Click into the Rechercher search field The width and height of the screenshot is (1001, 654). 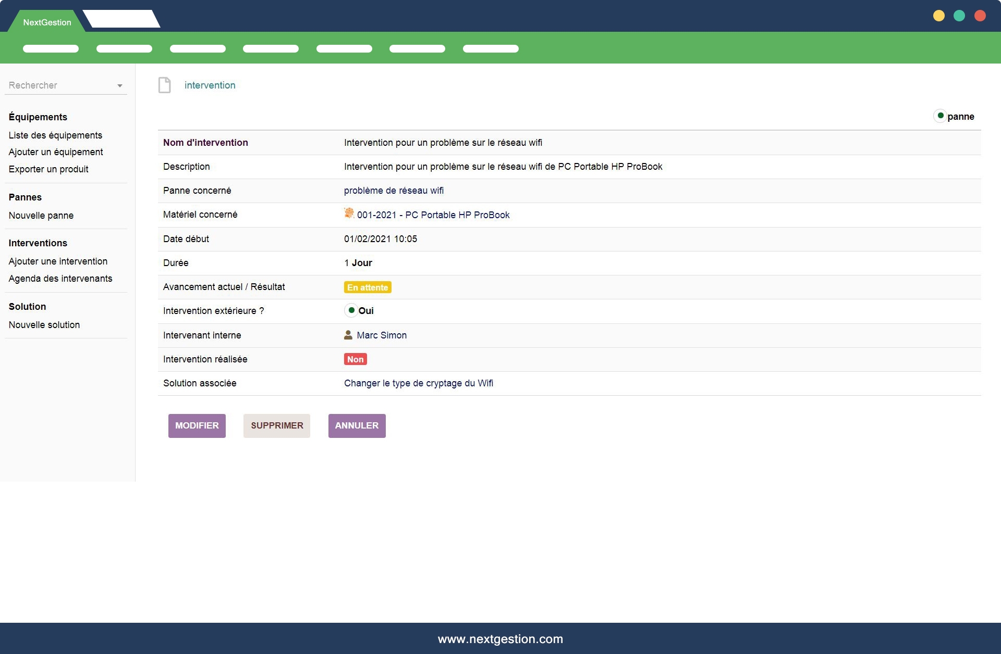coord(57,85)
